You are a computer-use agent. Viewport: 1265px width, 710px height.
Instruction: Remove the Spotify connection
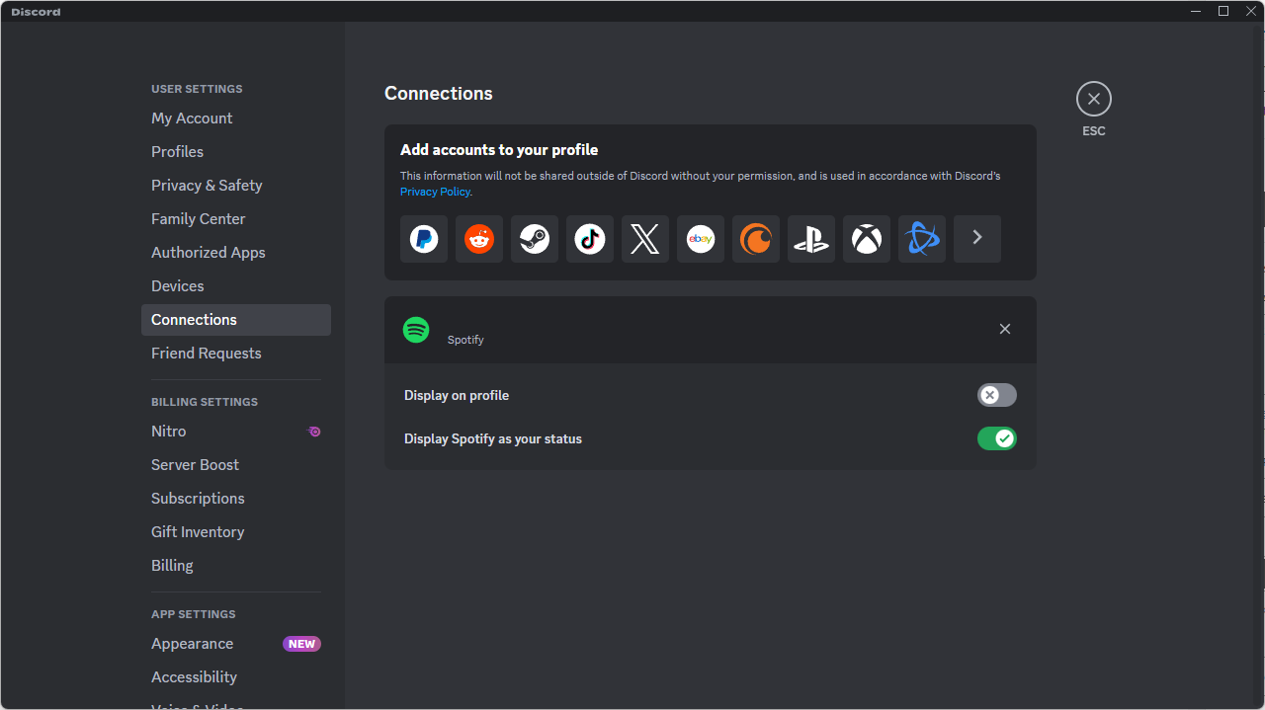click(1005, 329)
